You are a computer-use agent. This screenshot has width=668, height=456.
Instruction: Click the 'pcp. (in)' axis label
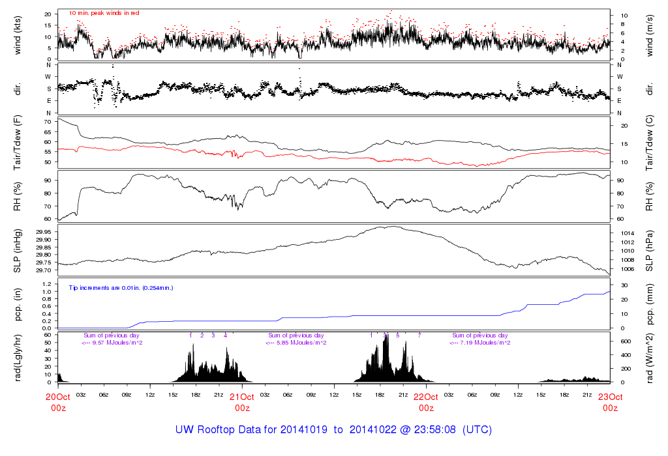click(x=18, y=304)
